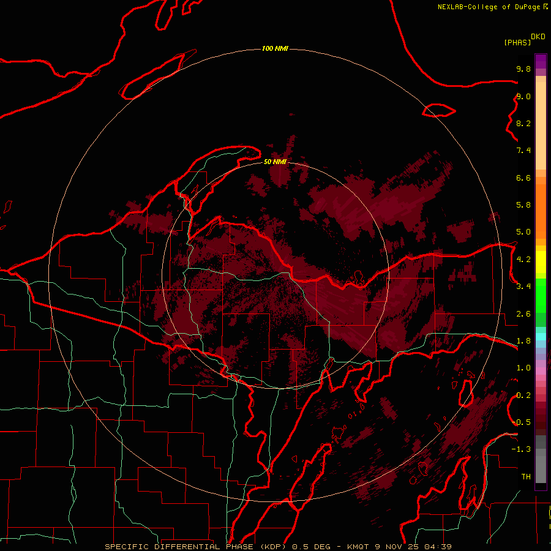Pick the orange segment of the color bar

(541, 211)
